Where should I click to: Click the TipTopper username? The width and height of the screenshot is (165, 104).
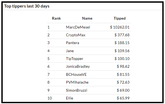pos(74,59)
